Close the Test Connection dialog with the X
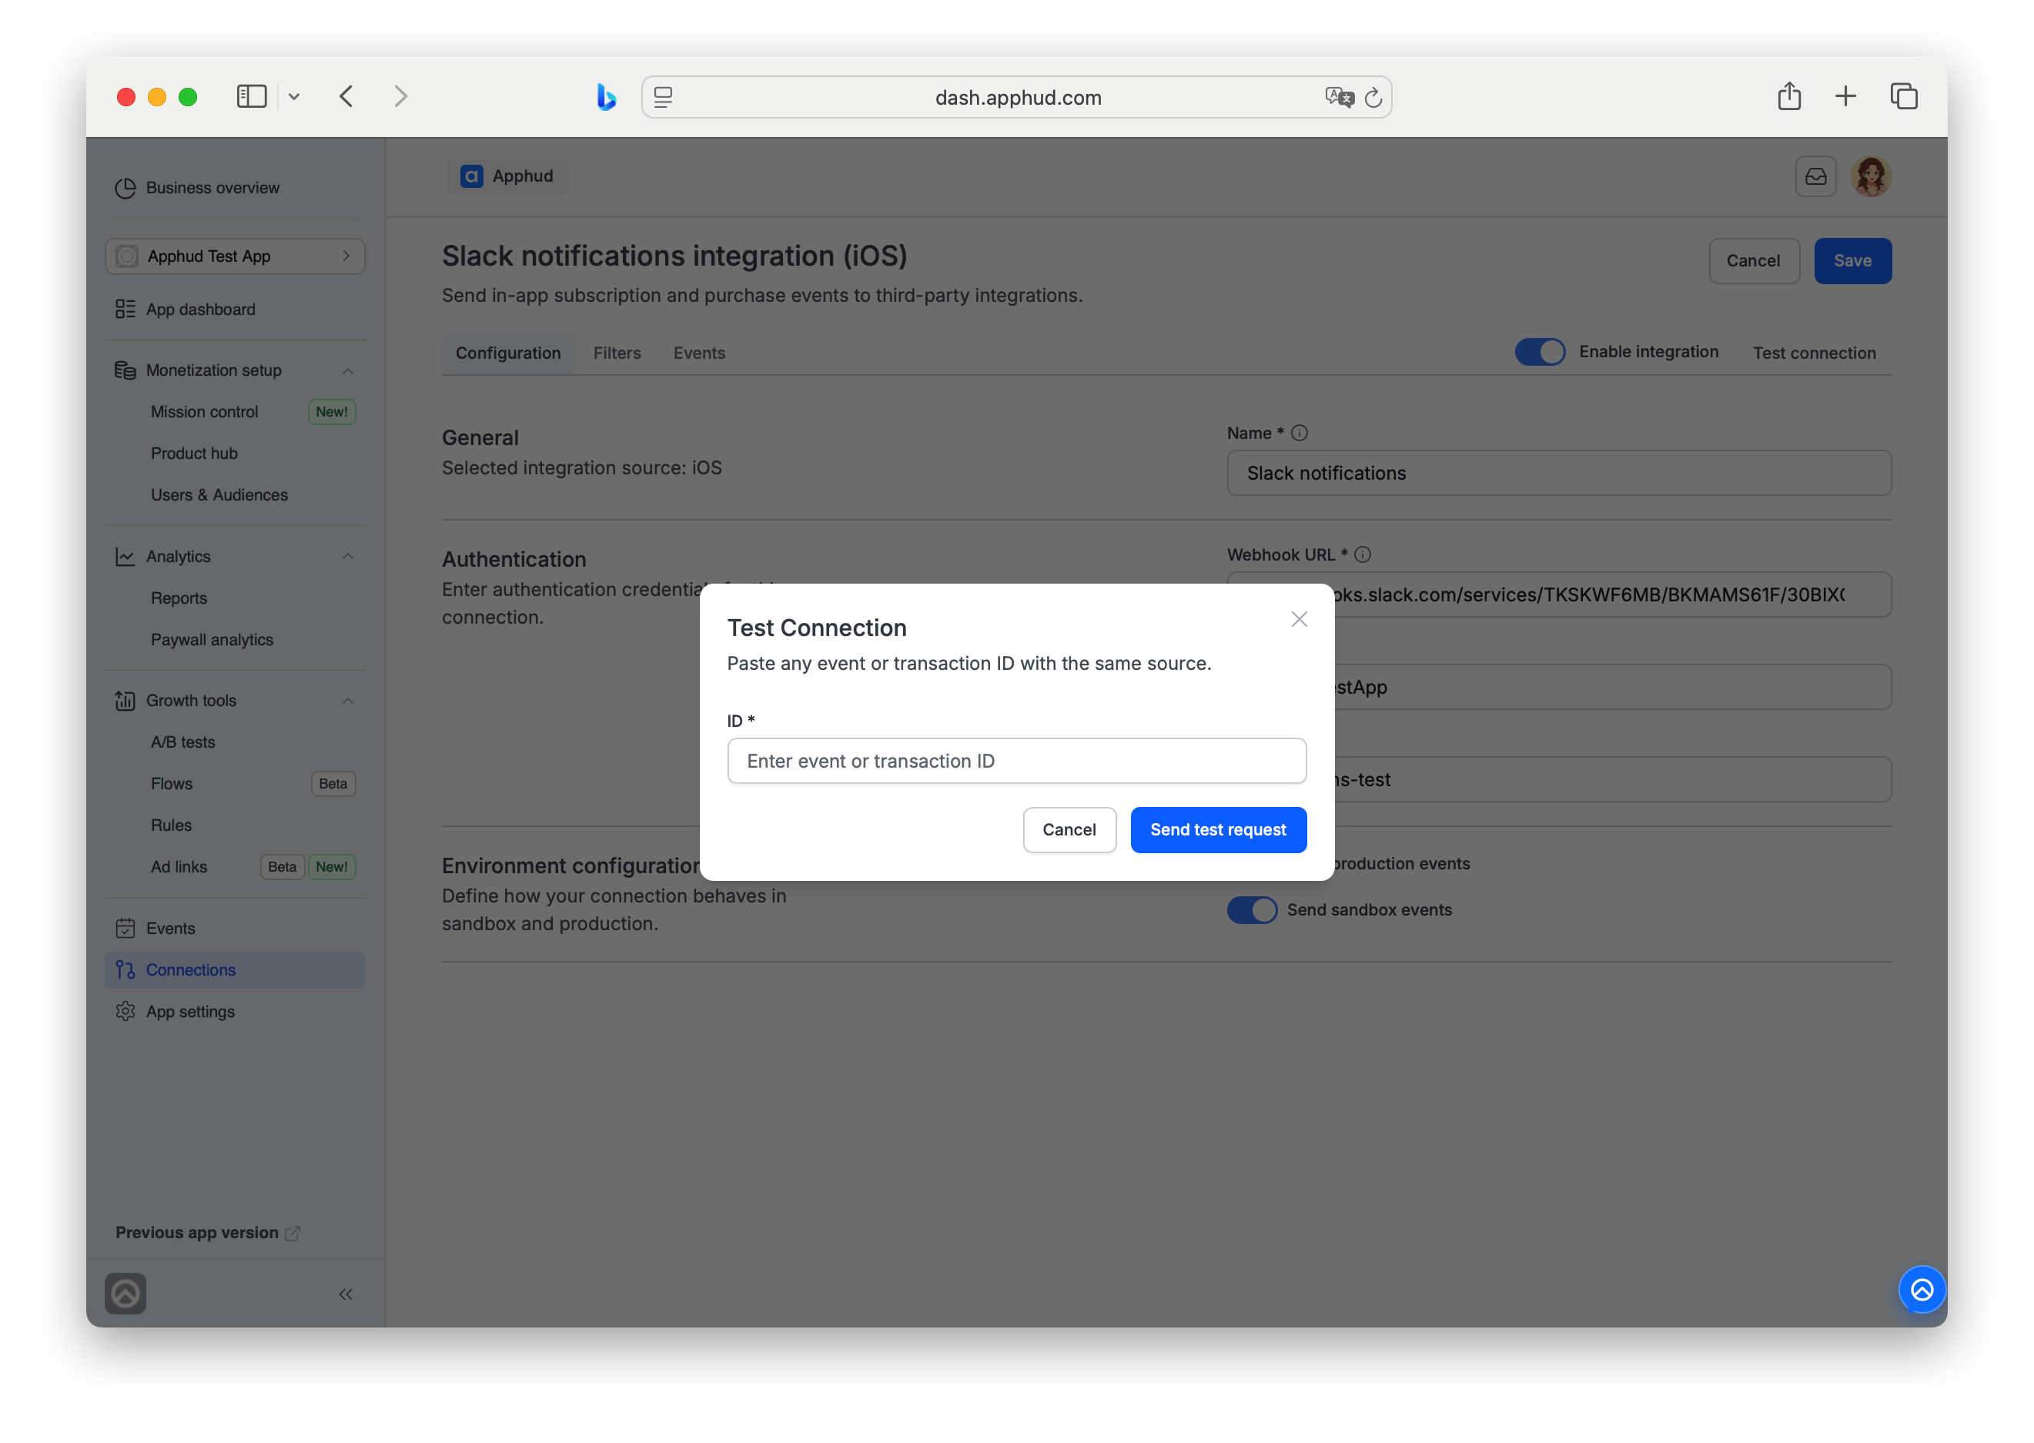Viewport: 2034px width, 1443px height. (x=1299, y=619)
